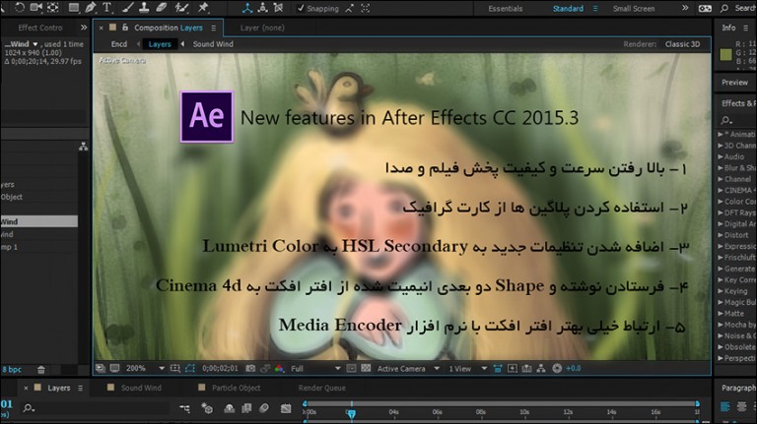
Task: Open the Composition Layers panel menu
Action: pyautogui.click(x=213, y=28)
